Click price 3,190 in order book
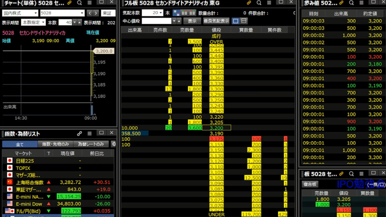The width and height of the screenshot is (386, 217). (216, 133)
